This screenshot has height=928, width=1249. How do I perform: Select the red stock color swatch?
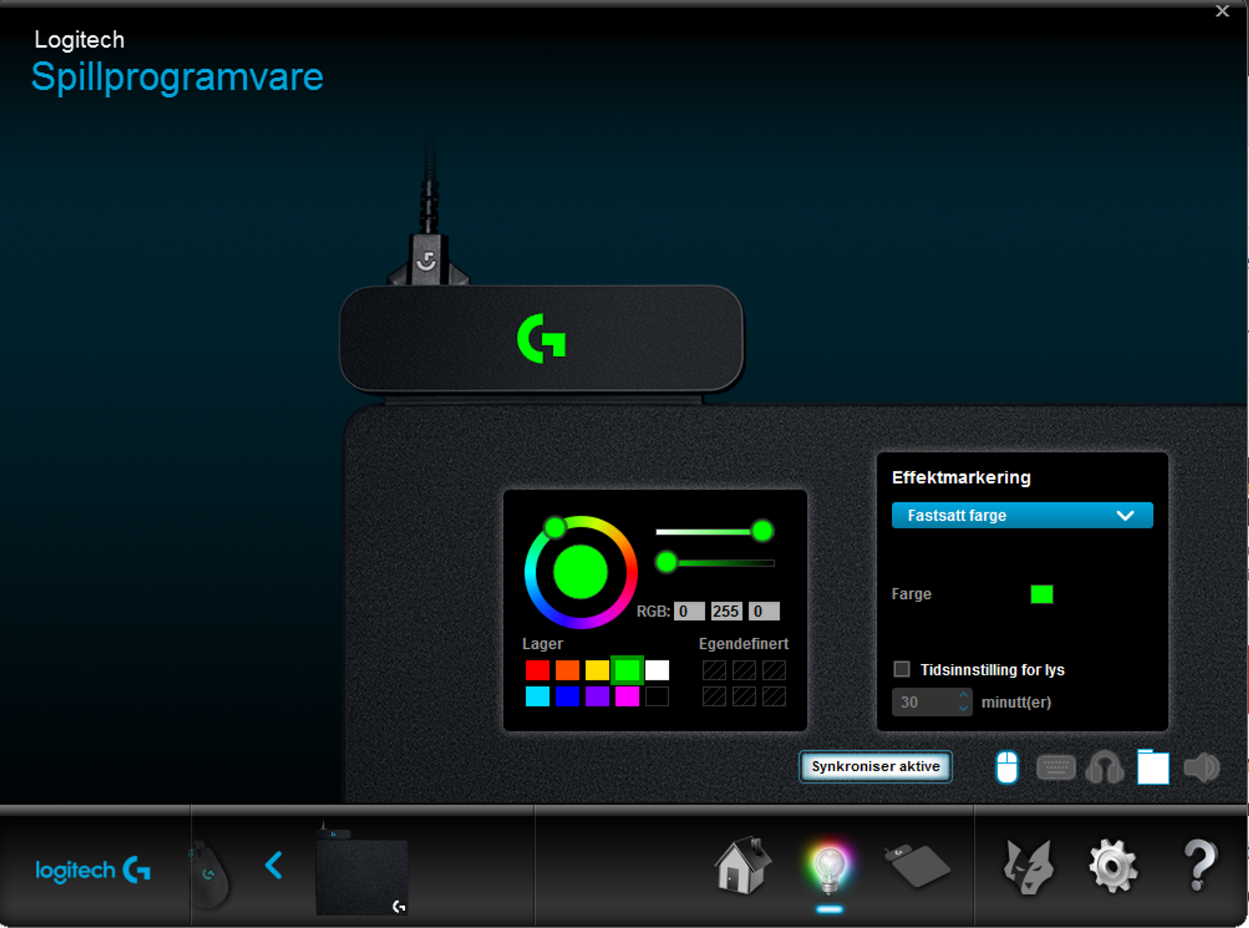[537, 670]
